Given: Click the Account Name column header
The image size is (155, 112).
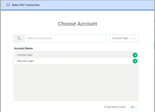Looking at the screenshot, I should [23, 48].
